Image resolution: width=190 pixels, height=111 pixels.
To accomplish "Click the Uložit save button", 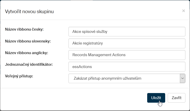I will pyautogui.click(x=156, y=98).
